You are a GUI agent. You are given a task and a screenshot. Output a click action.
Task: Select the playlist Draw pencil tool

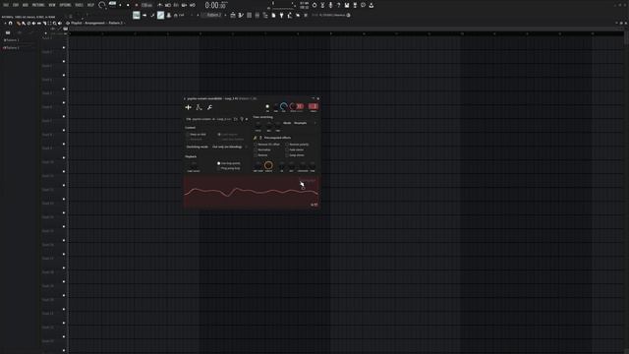[19, 24]
